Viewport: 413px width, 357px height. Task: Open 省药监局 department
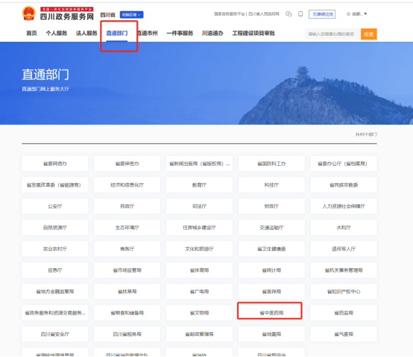click(x=344, y=313)
